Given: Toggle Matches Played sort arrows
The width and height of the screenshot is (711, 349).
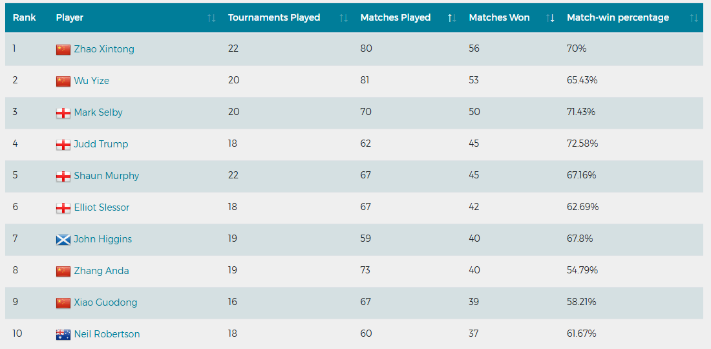Looking at the screenshot, I should click(x=452, y=17).
